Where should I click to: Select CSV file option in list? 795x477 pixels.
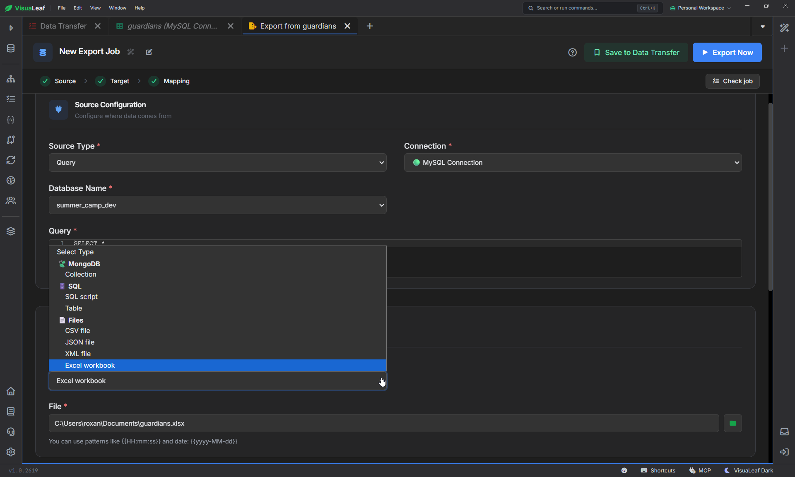point(217,330)
